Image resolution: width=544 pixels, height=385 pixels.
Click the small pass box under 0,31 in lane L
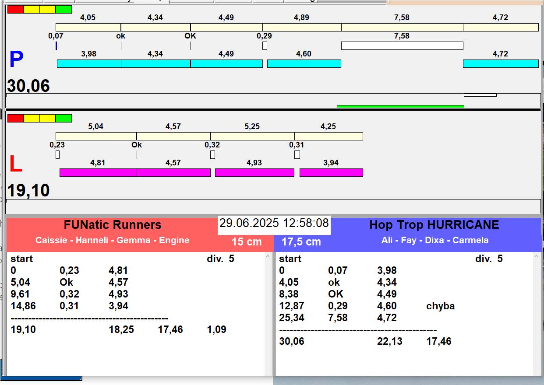pyautogui.click(x=297, y=154)
